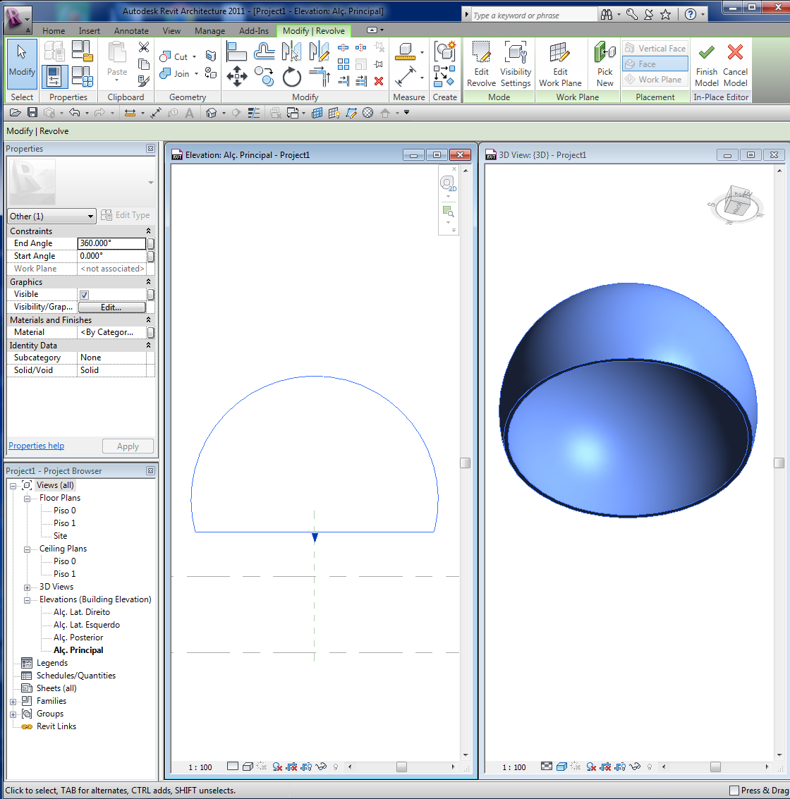Open the Manage ribbon tab
790x799 pixels.
[x=209, y=30]
